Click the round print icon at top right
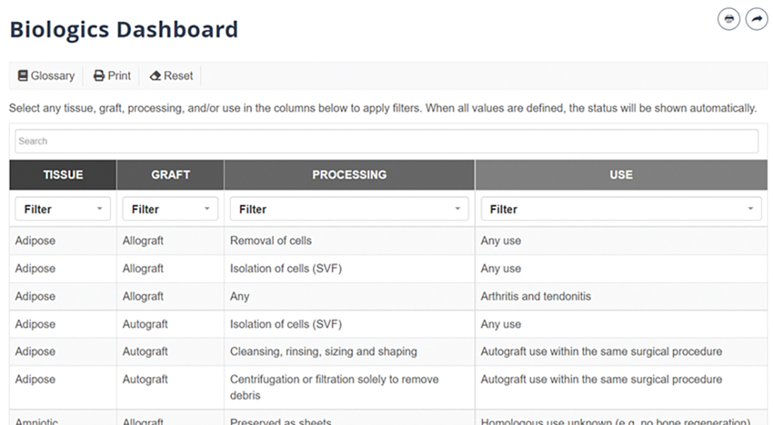 (x=728, y=19)
